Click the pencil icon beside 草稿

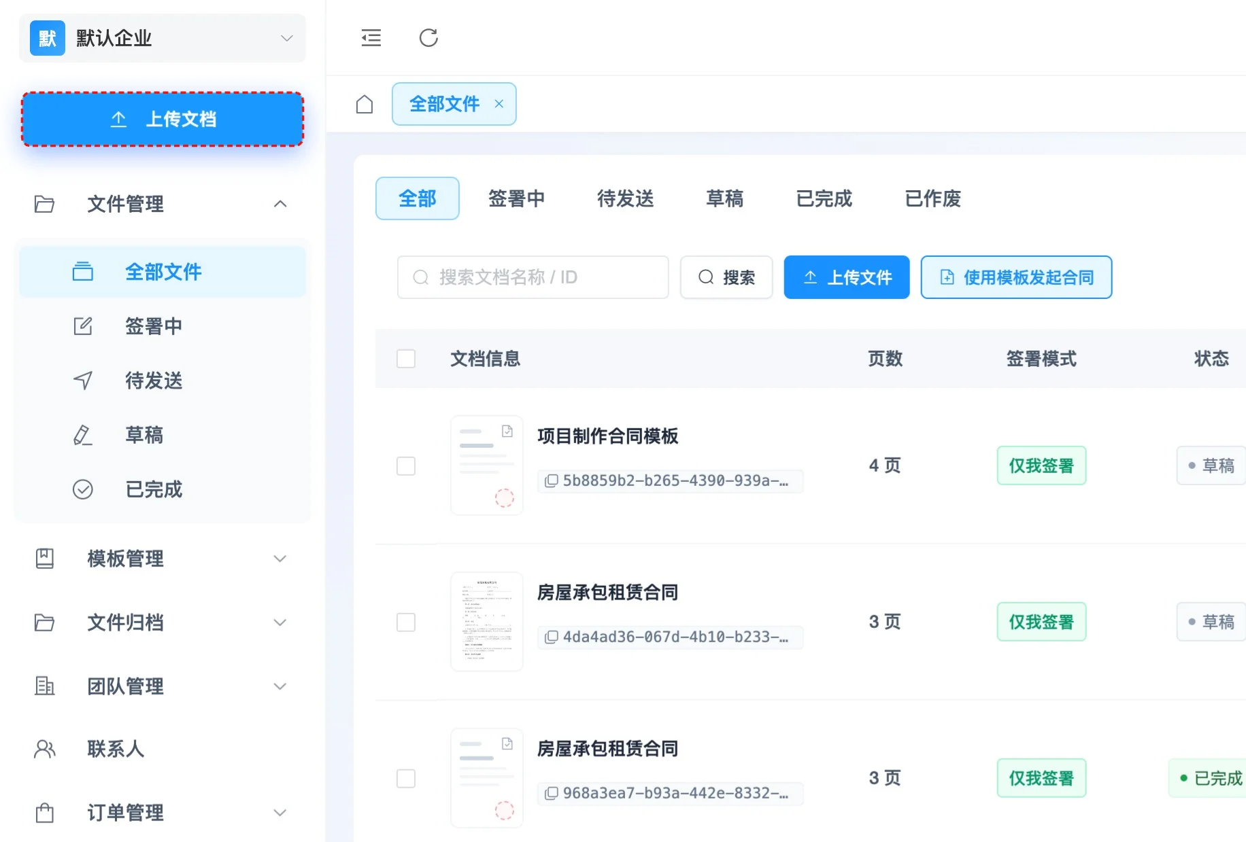pyautogui.click(x=83, y=435)
